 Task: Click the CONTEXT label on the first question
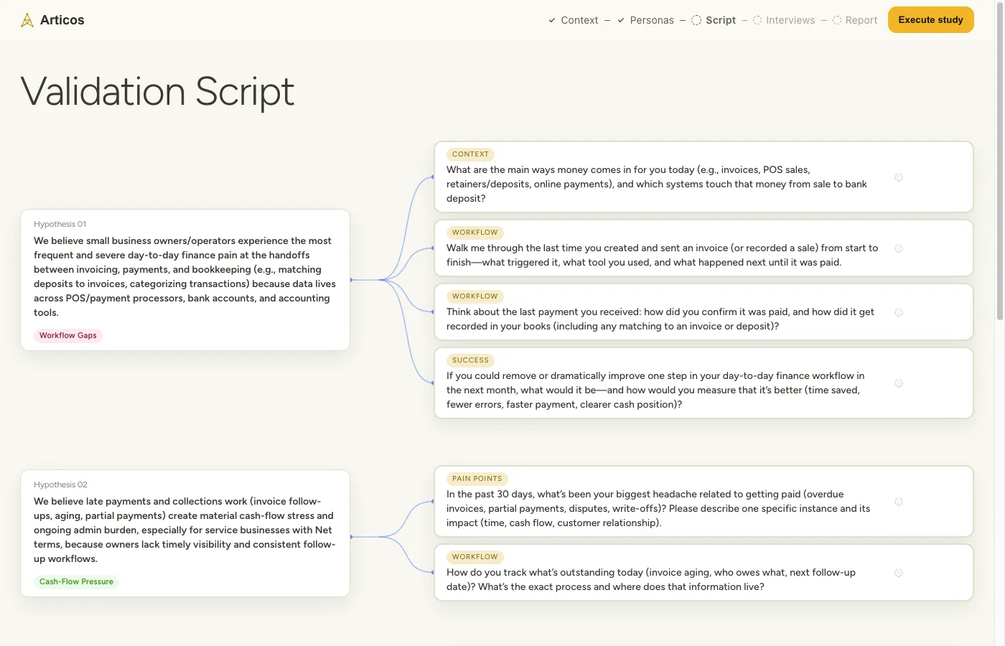pos(470,154)
